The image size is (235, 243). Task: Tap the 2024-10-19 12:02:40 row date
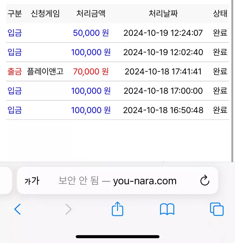click(163, 52)
